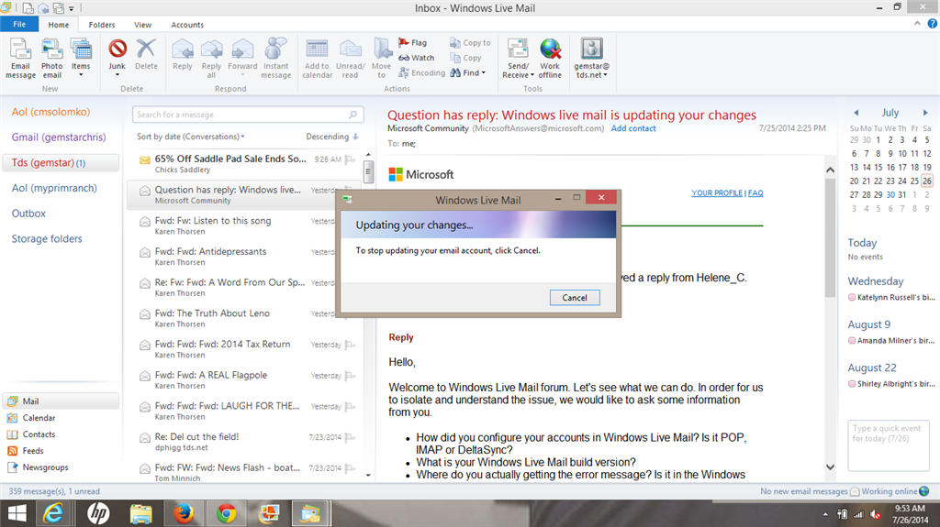Click Windows Start button
The height and width of the screenshot is (527, 940).
[x=17, y=513]
